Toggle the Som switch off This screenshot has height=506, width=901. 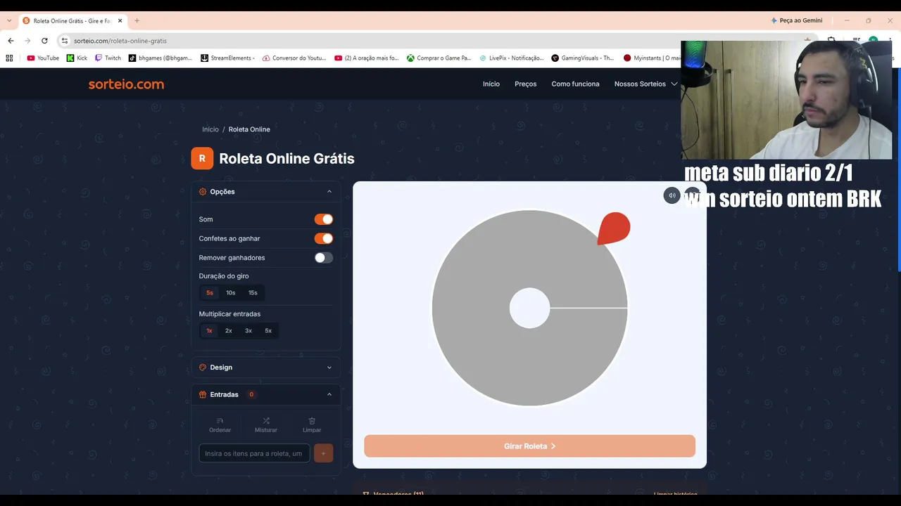tap(324, 219)
